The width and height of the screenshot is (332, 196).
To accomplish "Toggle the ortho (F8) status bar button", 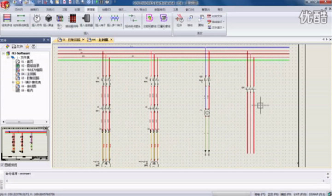I will (273, 194).
